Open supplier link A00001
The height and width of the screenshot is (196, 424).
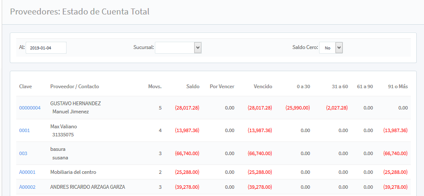click(x=27, y=172)
